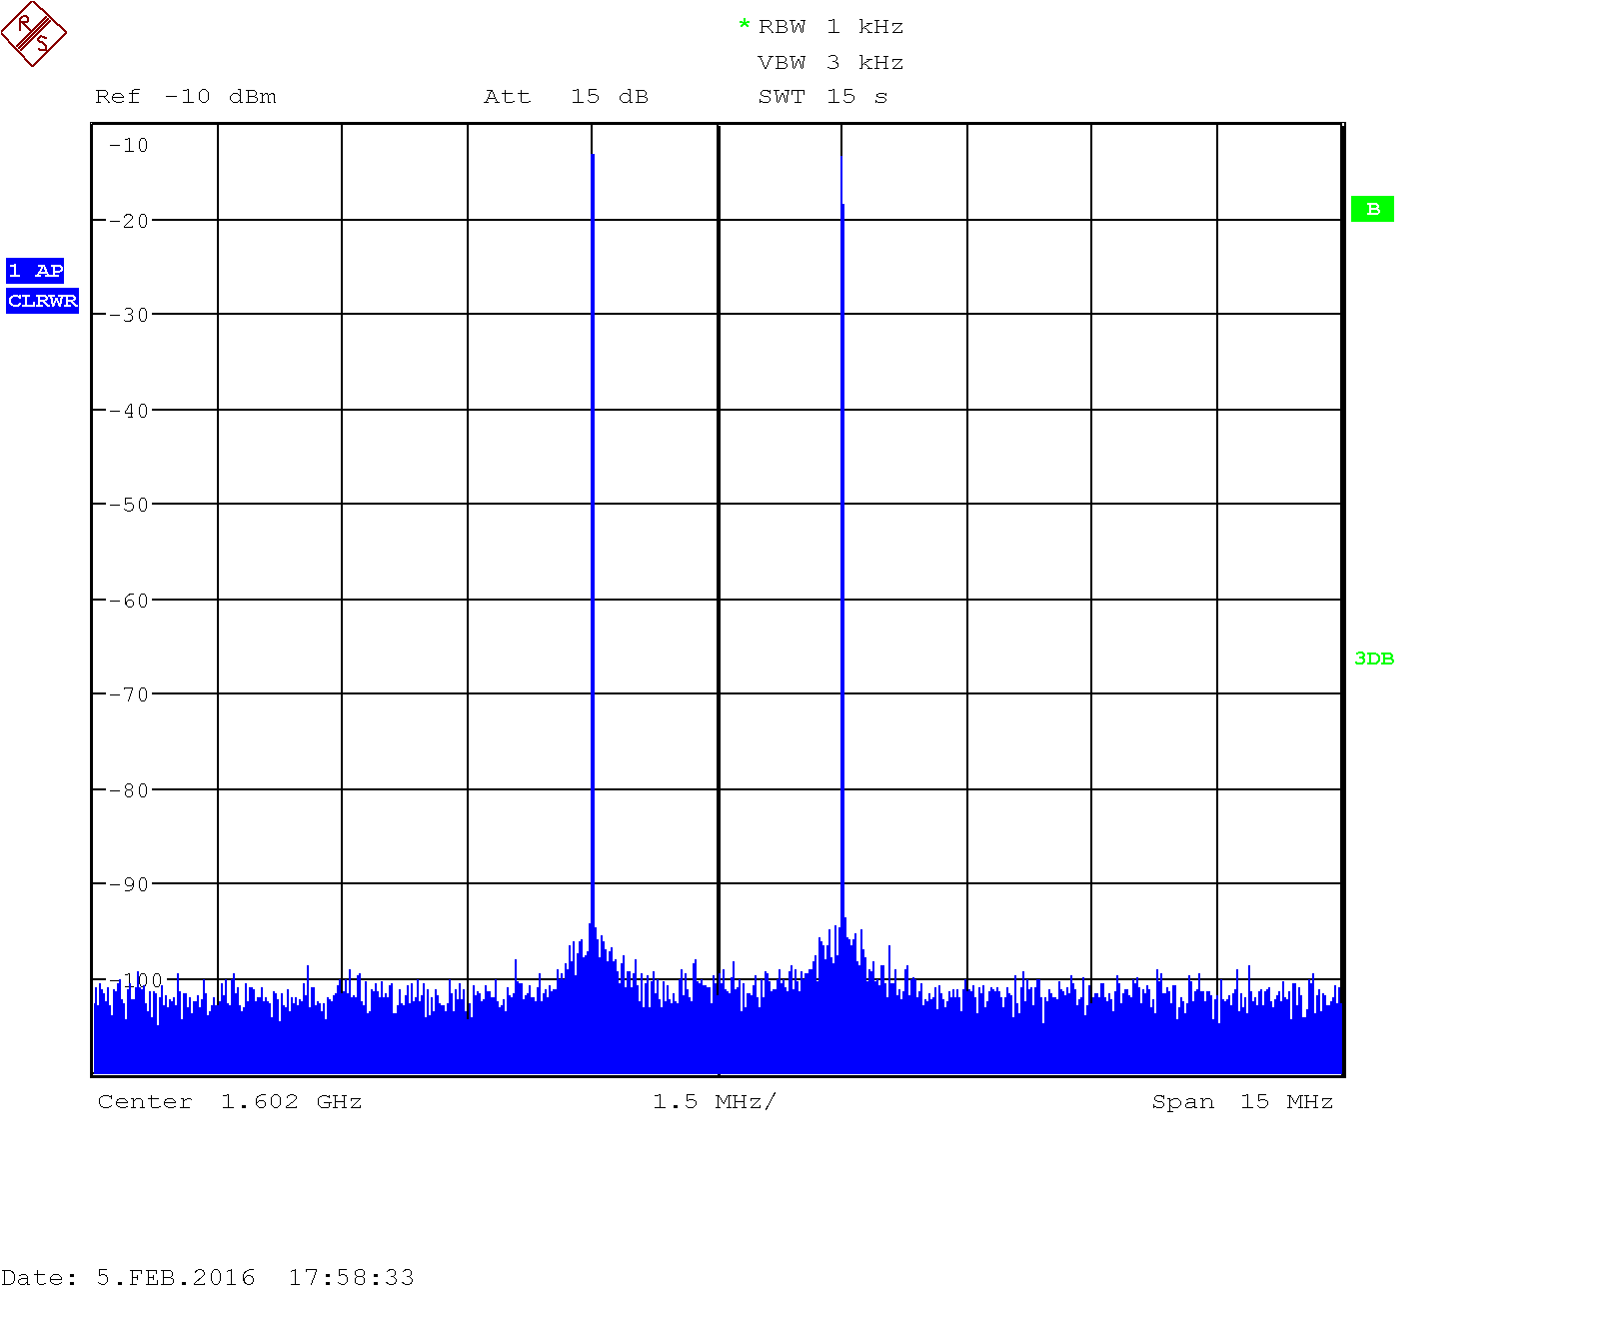Click the -100 y-axis scale label
Screen dimensions: 1597x1325
[x=136, y=980]
